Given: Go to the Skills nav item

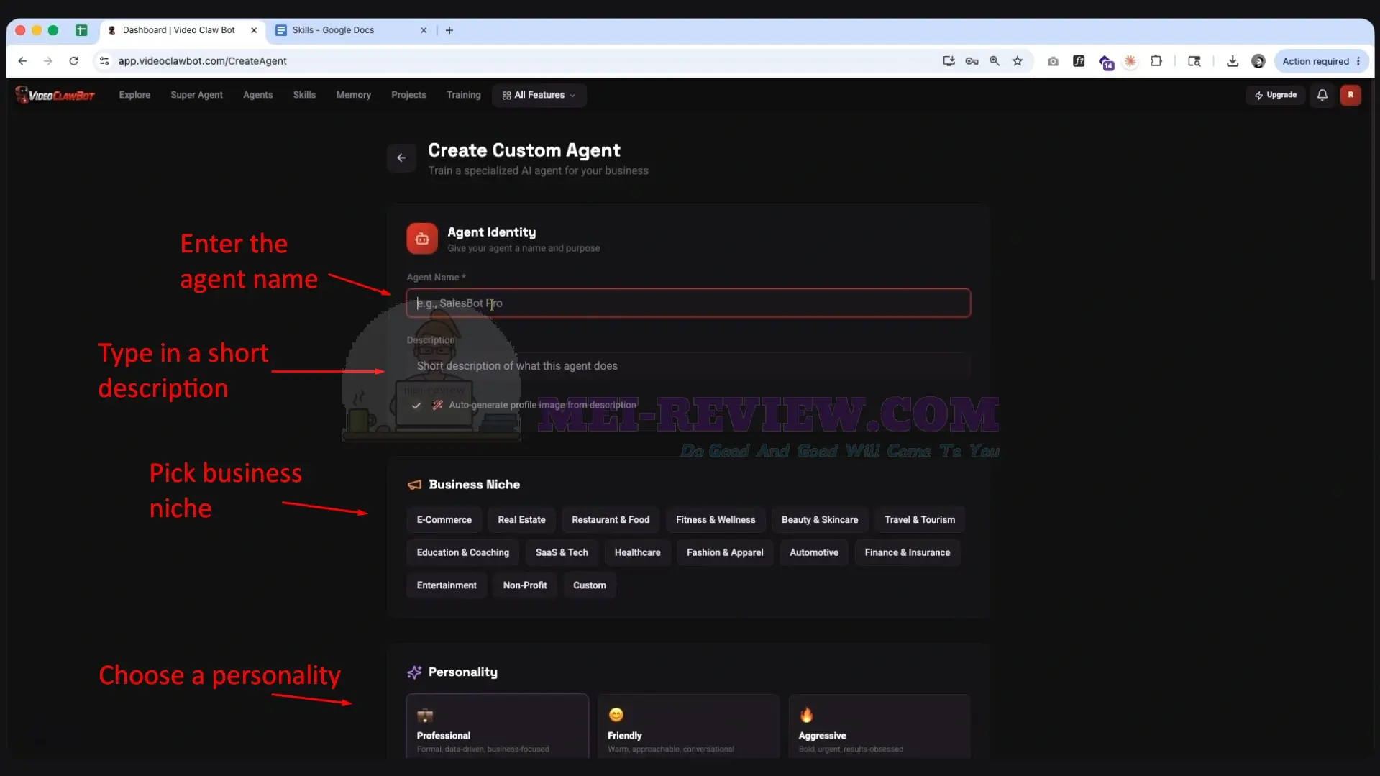Looking at the screenshot, I should pos(304,95).
